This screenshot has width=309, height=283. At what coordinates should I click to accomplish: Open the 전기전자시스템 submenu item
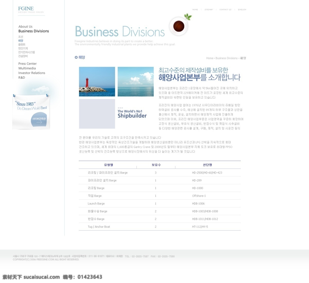(26, 52)
